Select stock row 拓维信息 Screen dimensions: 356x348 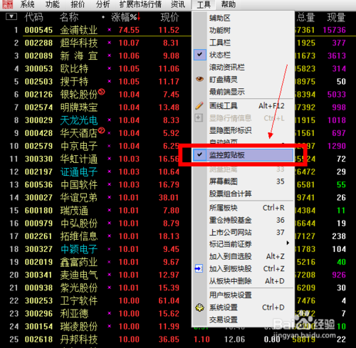(x=78, y=236)
